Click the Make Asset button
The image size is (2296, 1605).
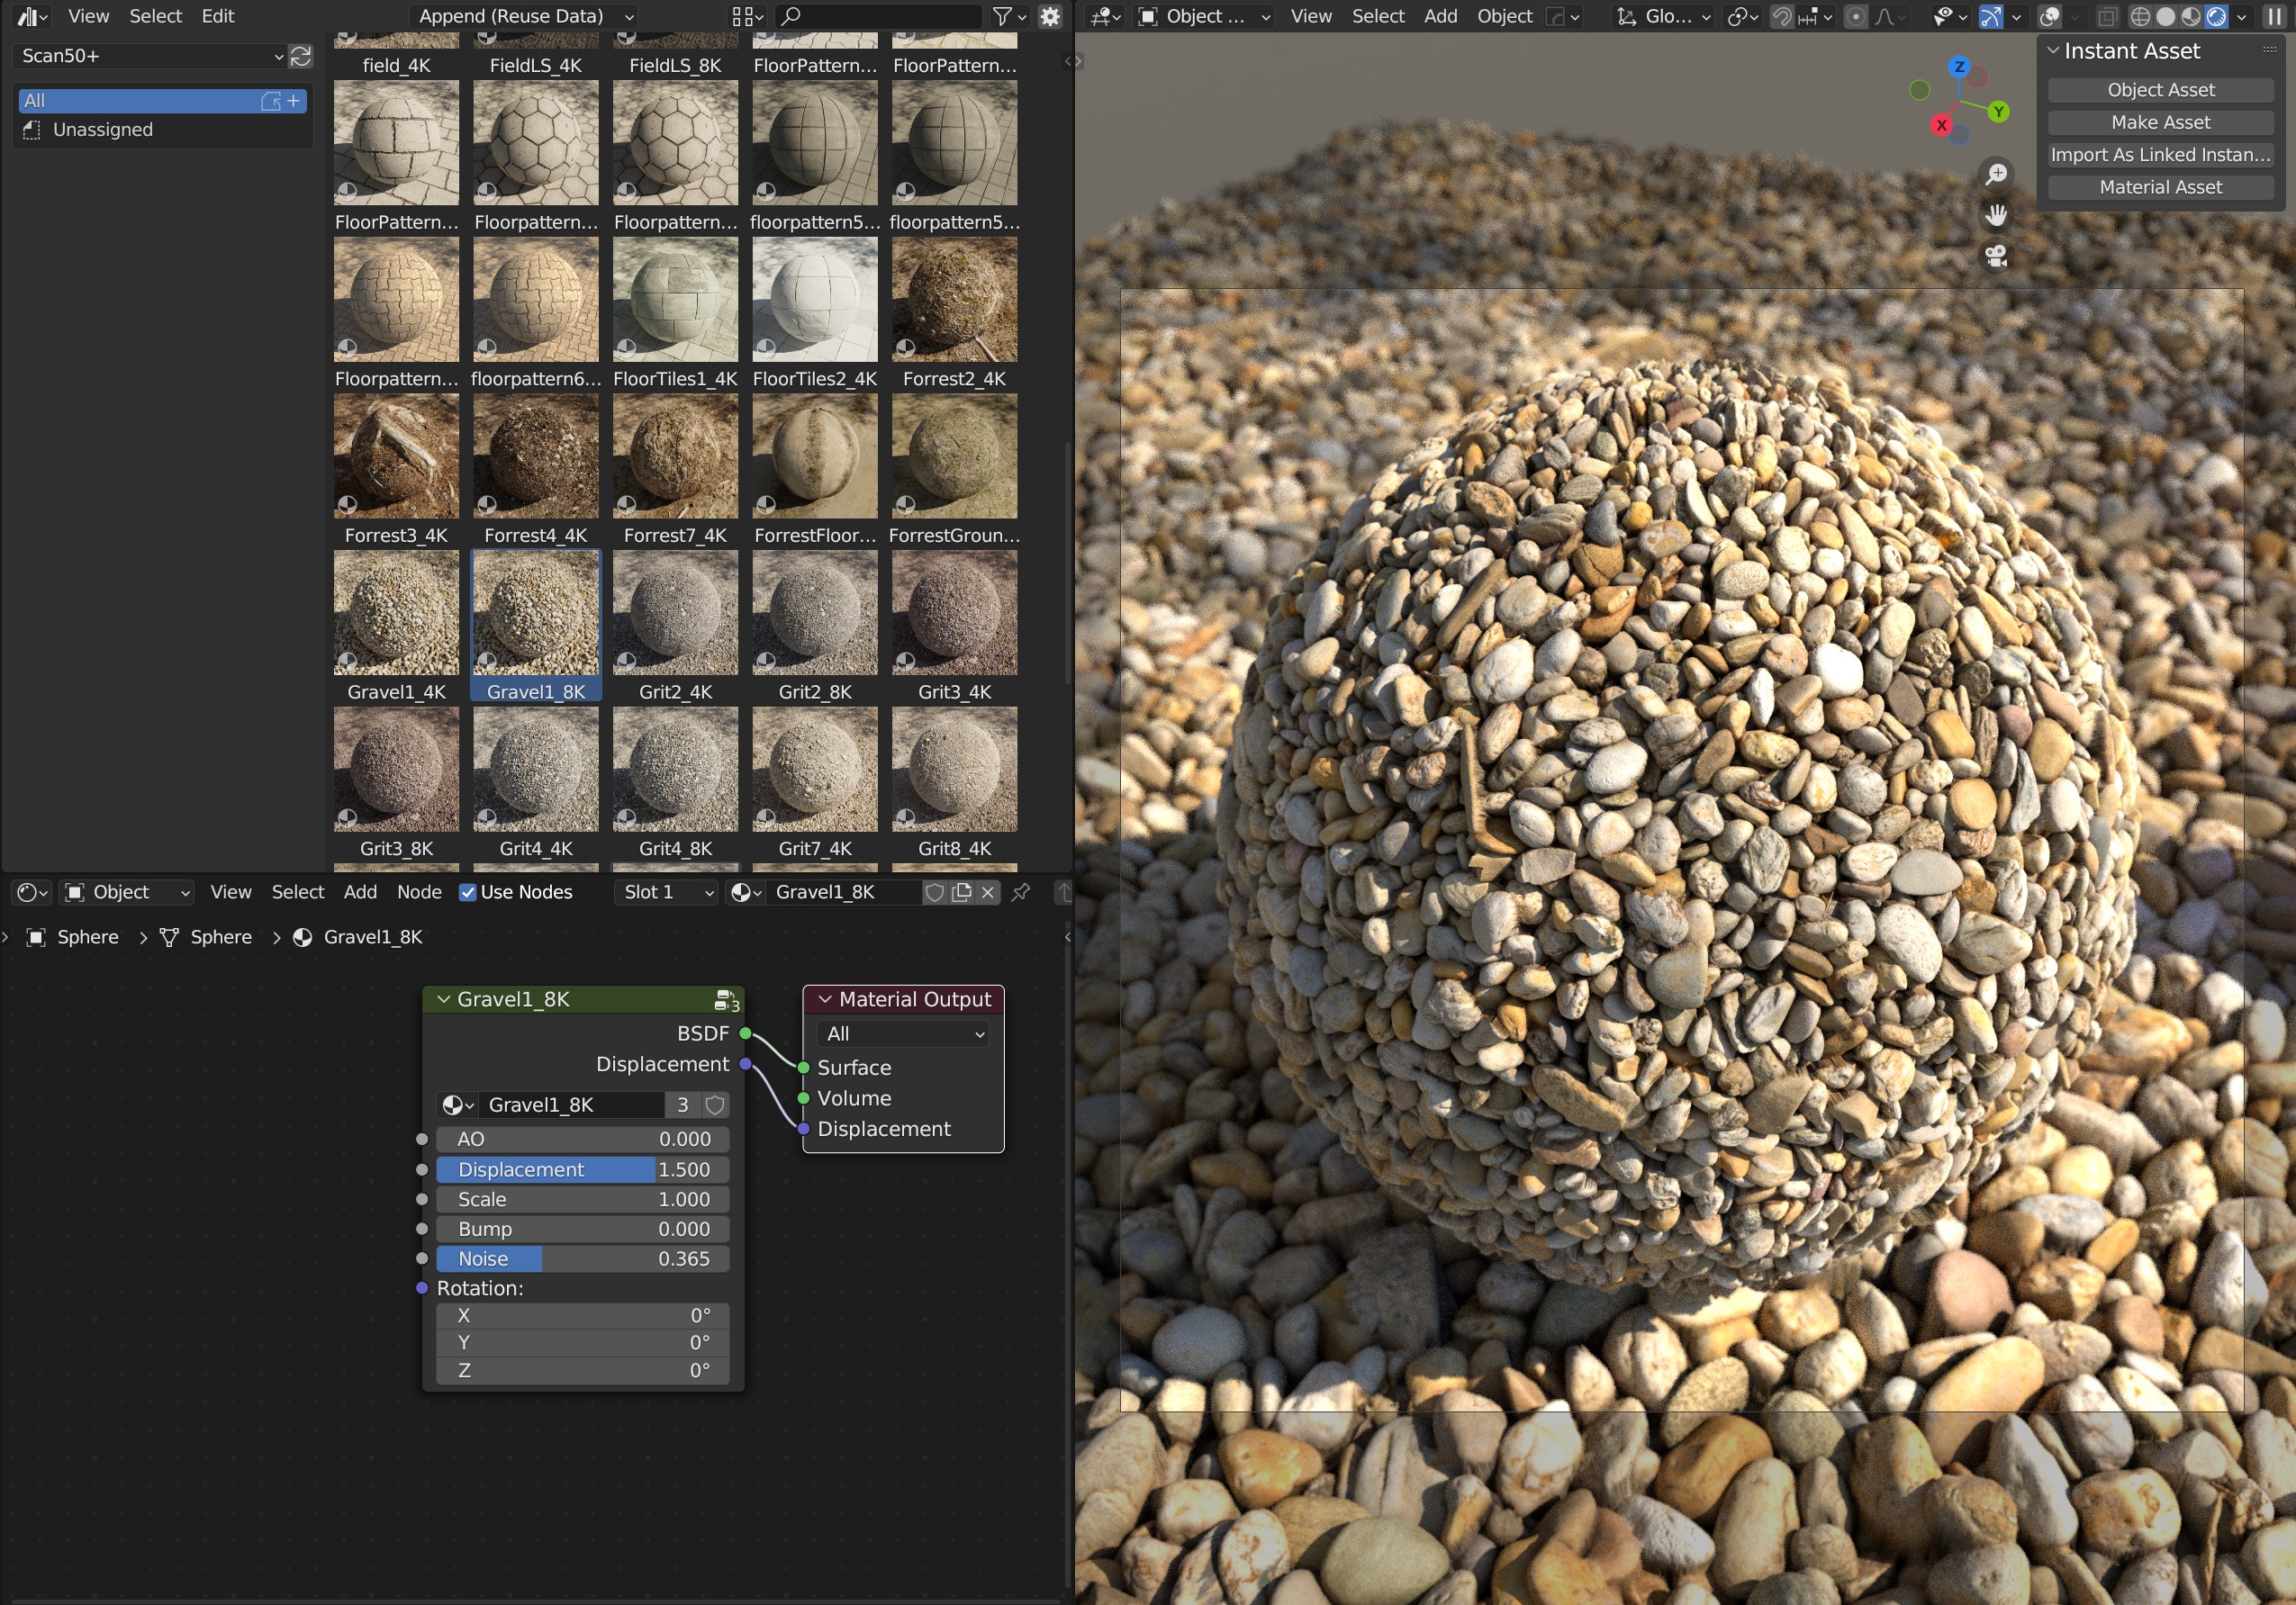(2159, 122)
